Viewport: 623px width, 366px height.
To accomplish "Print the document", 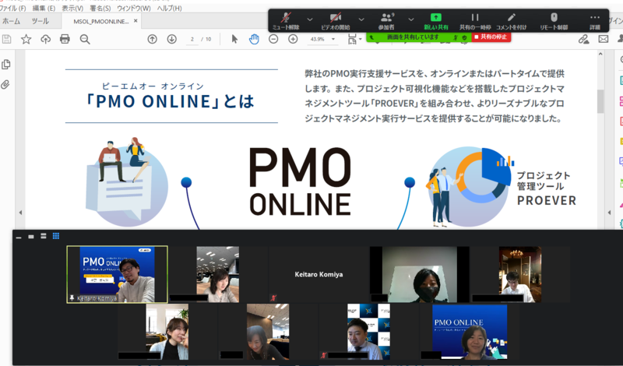I will pyautogui.click(x=65, y=39).
